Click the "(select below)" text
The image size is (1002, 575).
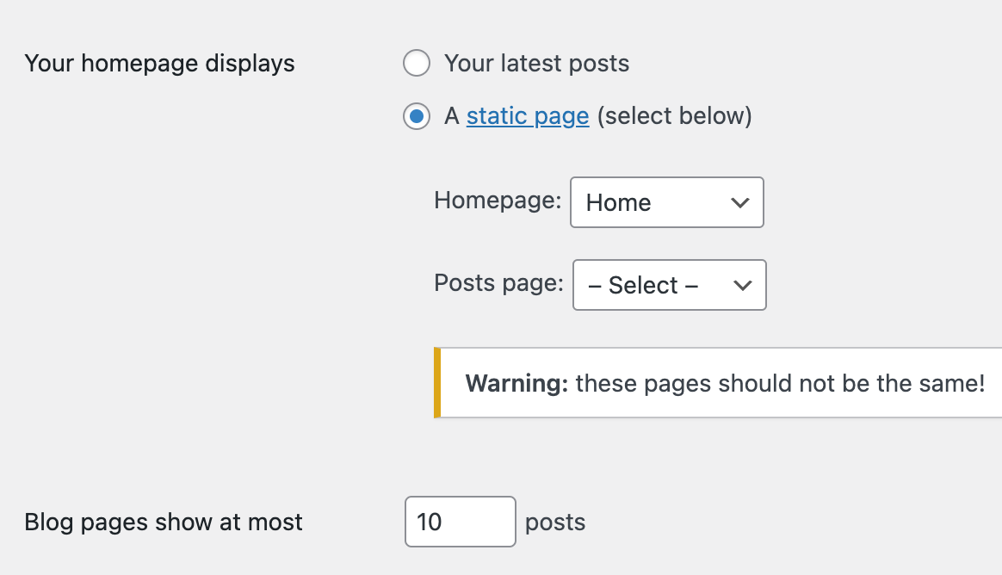[x=674, y=116]
